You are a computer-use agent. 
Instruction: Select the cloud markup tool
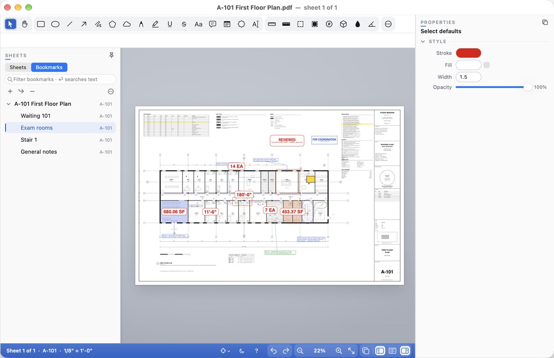point(127,24)
